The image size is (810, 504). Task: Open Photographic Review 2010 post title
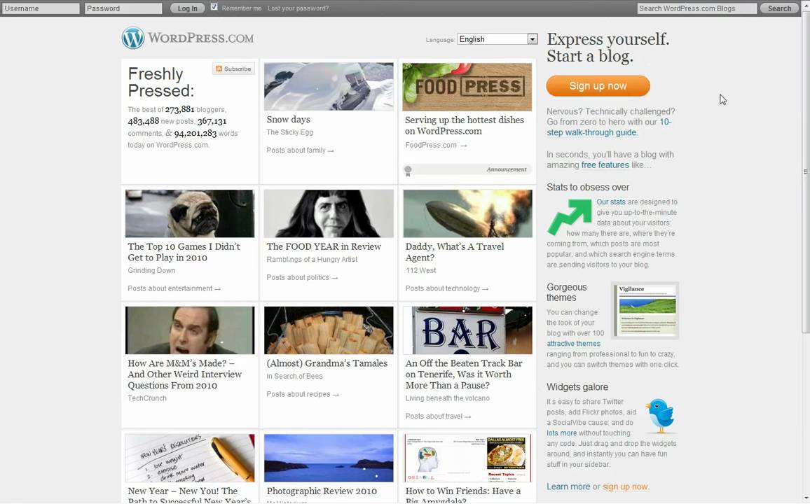pos(322,491)
